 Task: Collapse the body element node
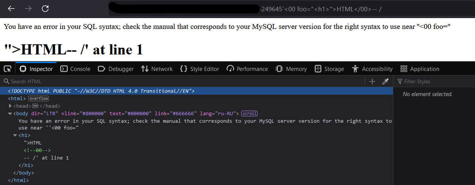click(10, 114)
